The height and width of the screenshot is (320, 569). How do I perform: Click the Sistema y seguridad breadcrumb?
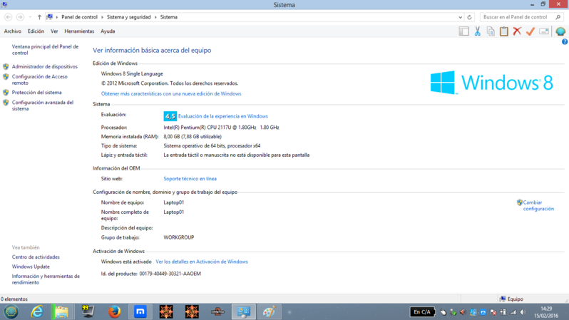coord(128,17)
